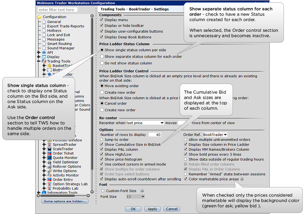Click the tree scrollbar down arrow
The height and width of the screenshot is (214, 305).
[x=92, y=192]
